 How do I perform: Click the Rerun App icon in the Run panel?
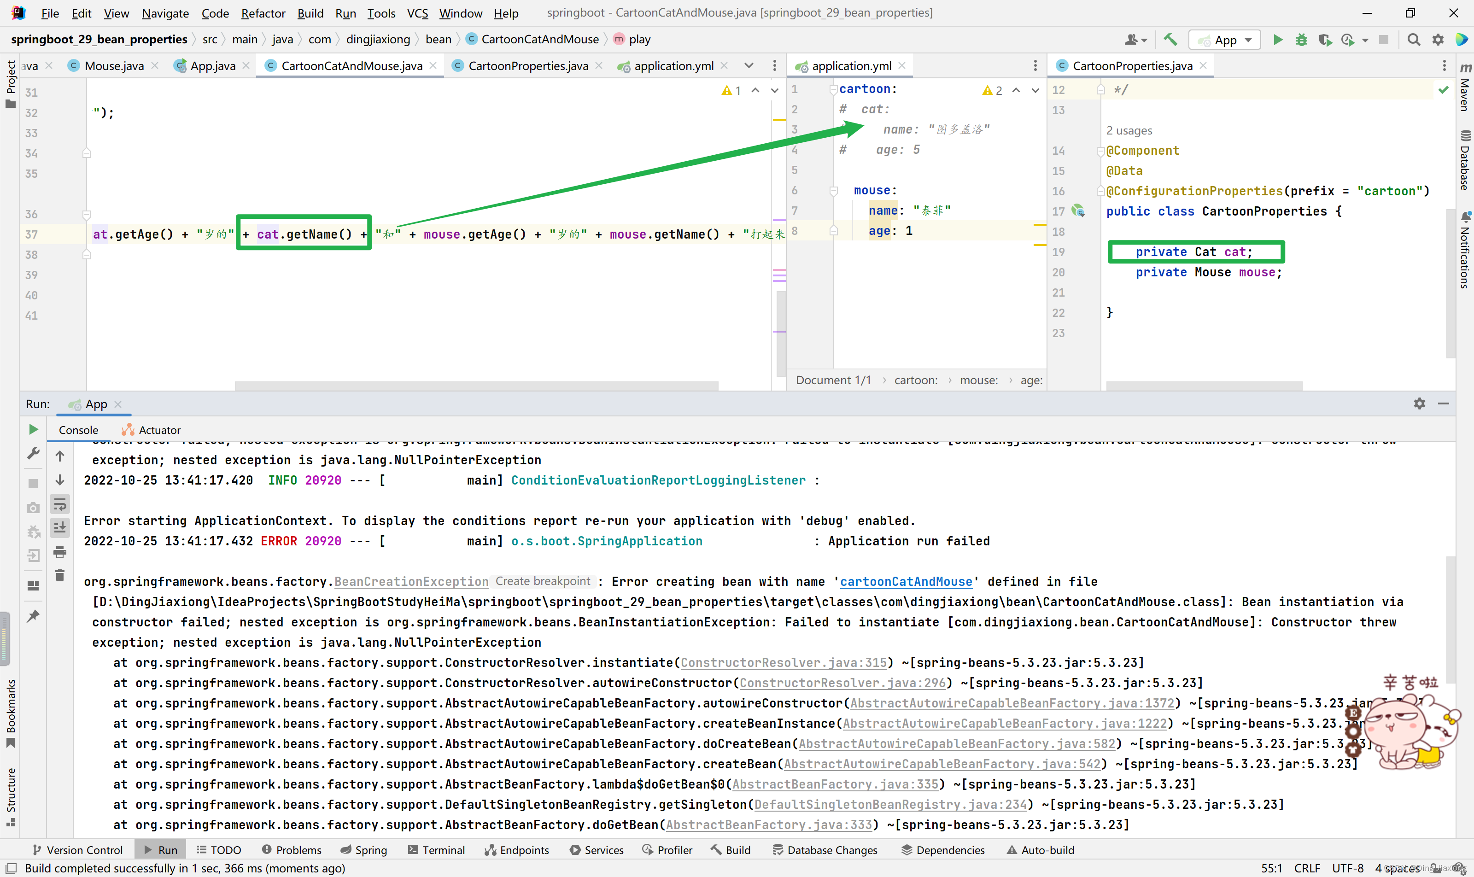[34, 430]
